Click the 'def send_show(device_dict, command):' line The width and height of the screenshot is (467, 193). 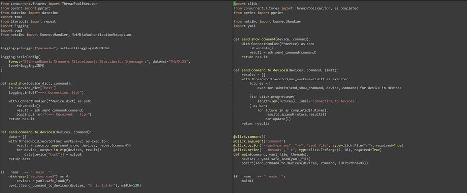[x=36, y=84]
